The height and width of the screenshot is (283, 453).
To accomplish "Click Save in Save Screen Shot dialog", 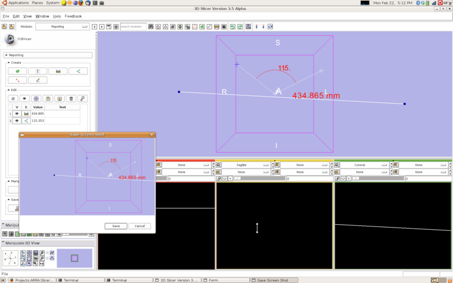I will coord(116,226).
